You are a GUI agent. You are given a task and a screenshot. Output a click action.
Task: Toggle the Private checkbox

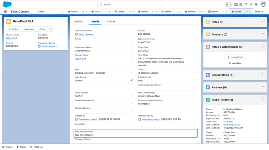(76, 43)
